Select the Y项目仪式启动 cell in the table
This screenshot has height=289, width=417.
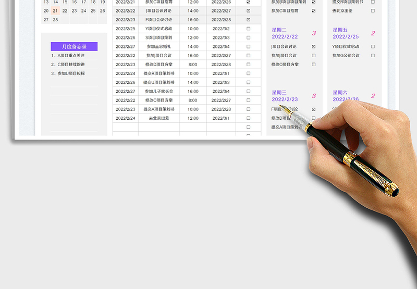click(x=159, y=29)
